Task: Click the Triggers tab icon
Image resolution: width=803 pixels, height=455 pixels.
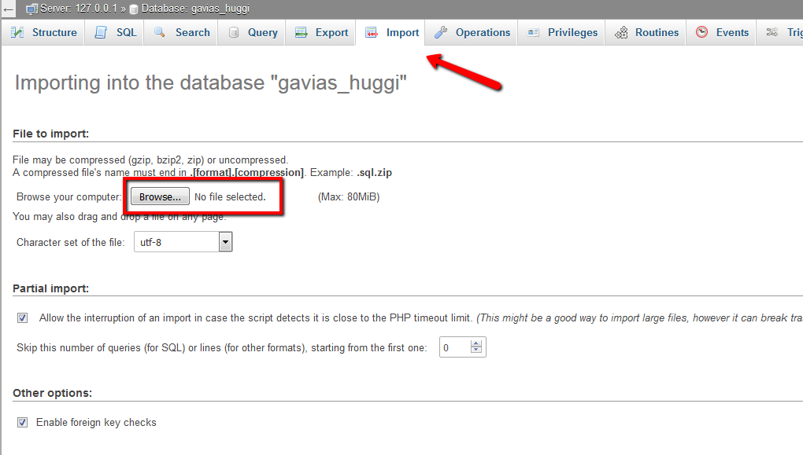Action: (772, 32)
